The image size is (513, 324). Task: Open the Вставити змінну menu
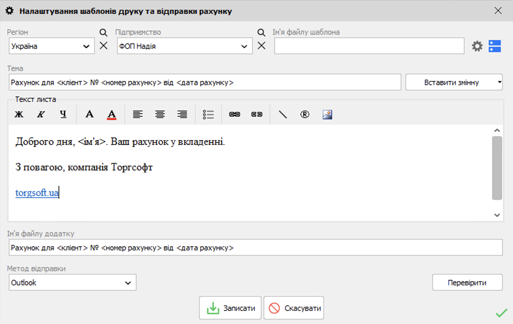tap(454, 82)
